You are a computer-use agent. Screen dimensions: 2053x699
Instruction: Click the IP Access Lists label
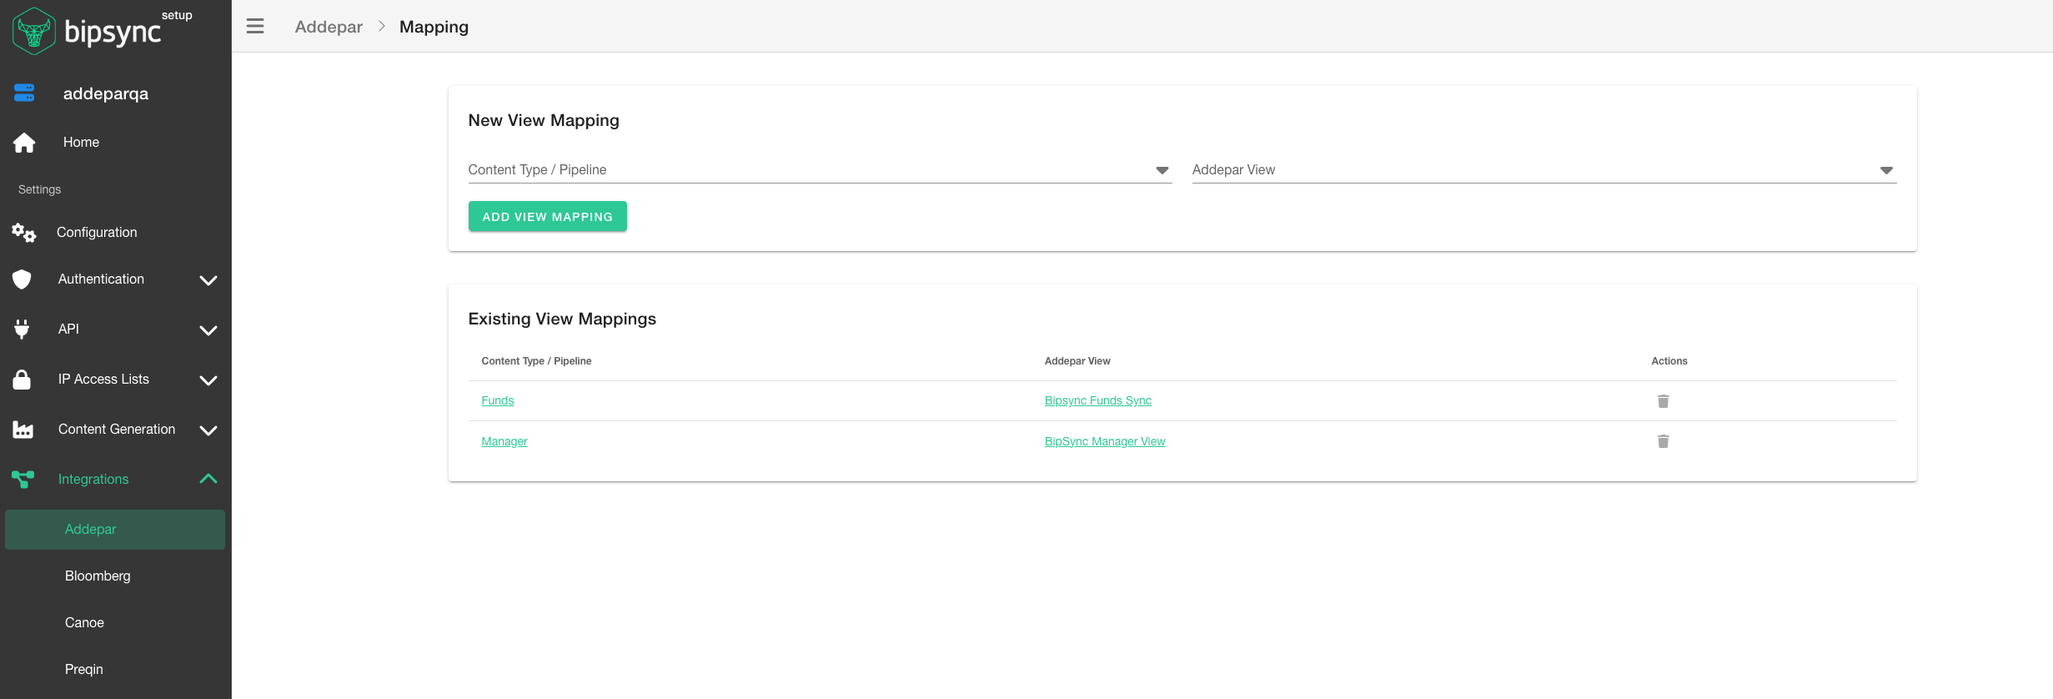pos(103,380)
